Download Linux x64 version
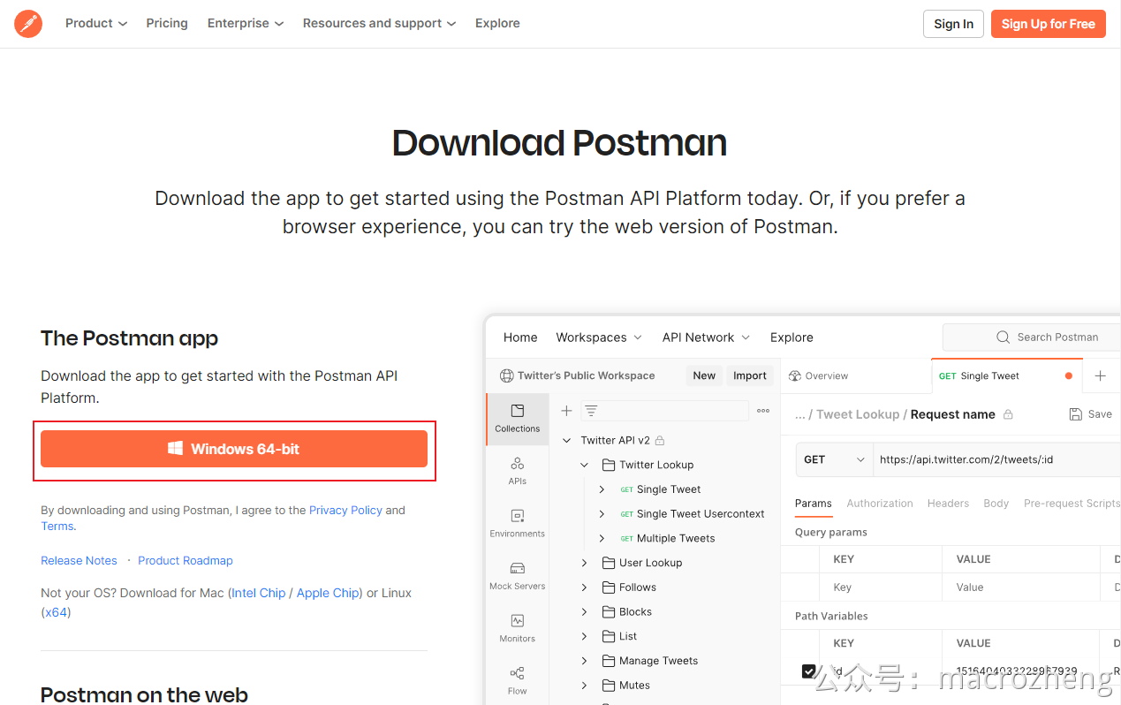This screenshot has width=1121, height=705. (57, 611)
